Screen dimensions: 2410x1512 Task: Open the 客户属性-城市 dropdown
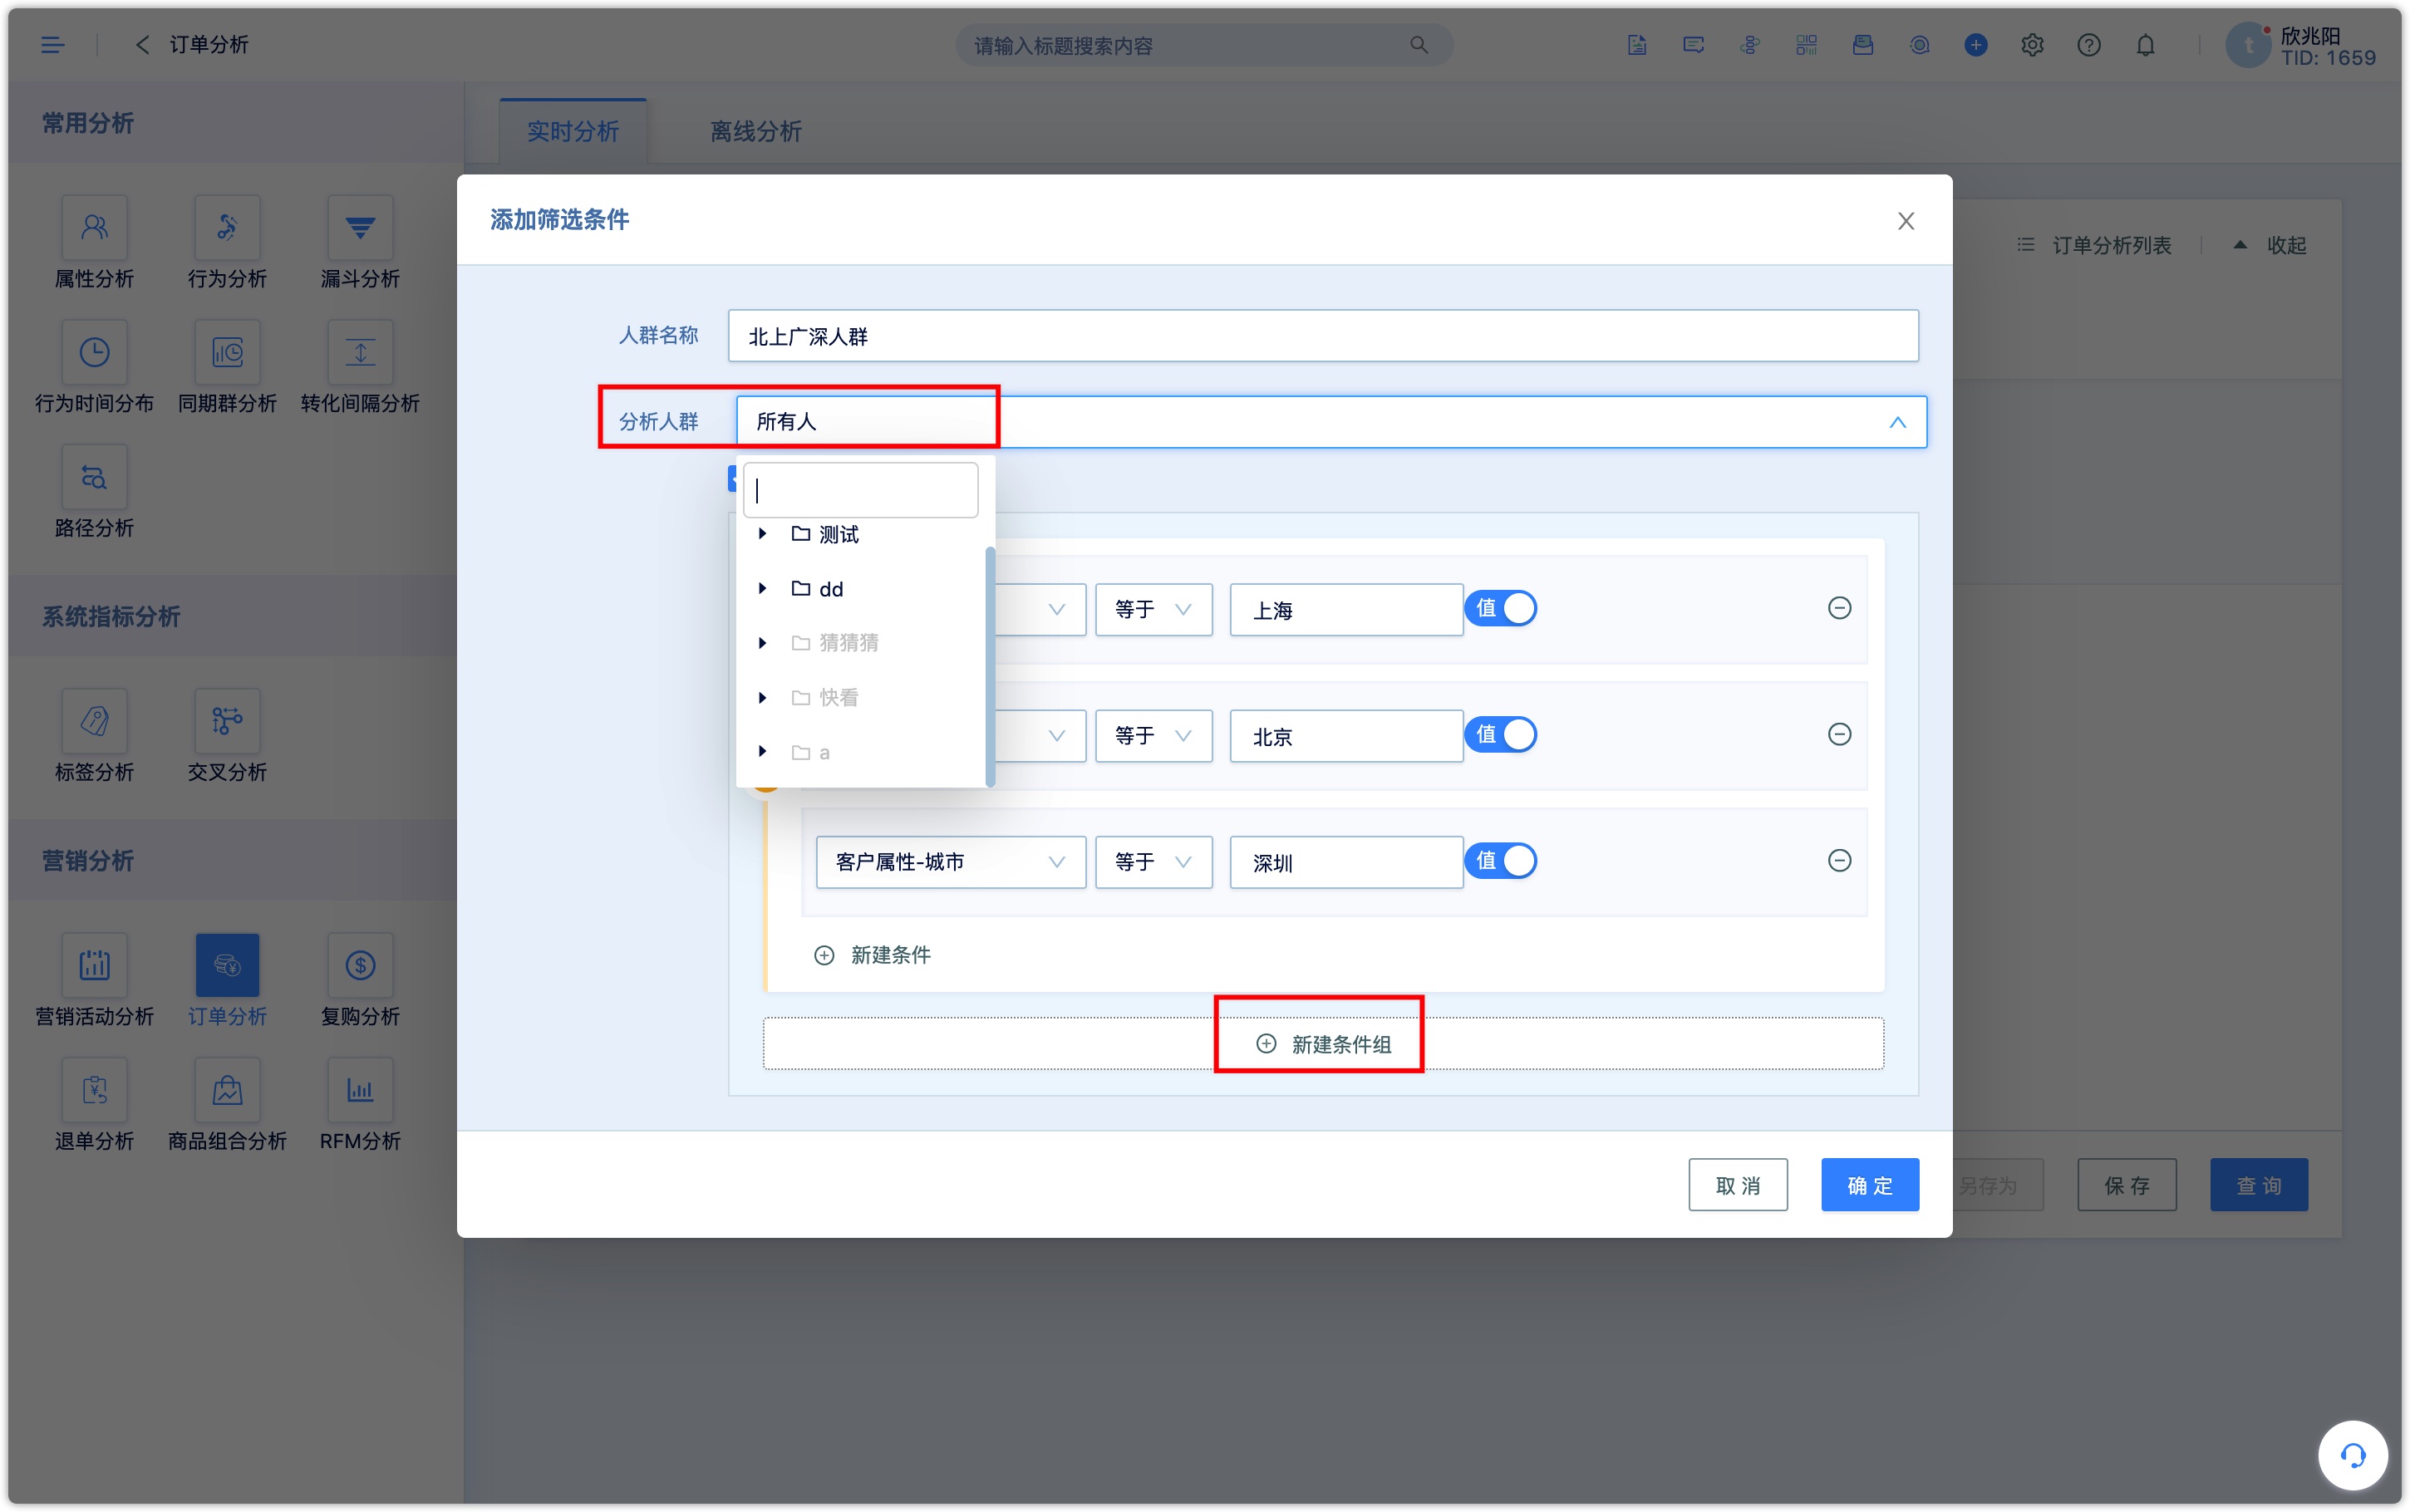pos(950,862)
